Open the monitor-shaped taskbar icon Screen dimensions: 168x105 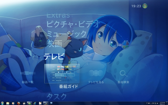coord(51,103)
